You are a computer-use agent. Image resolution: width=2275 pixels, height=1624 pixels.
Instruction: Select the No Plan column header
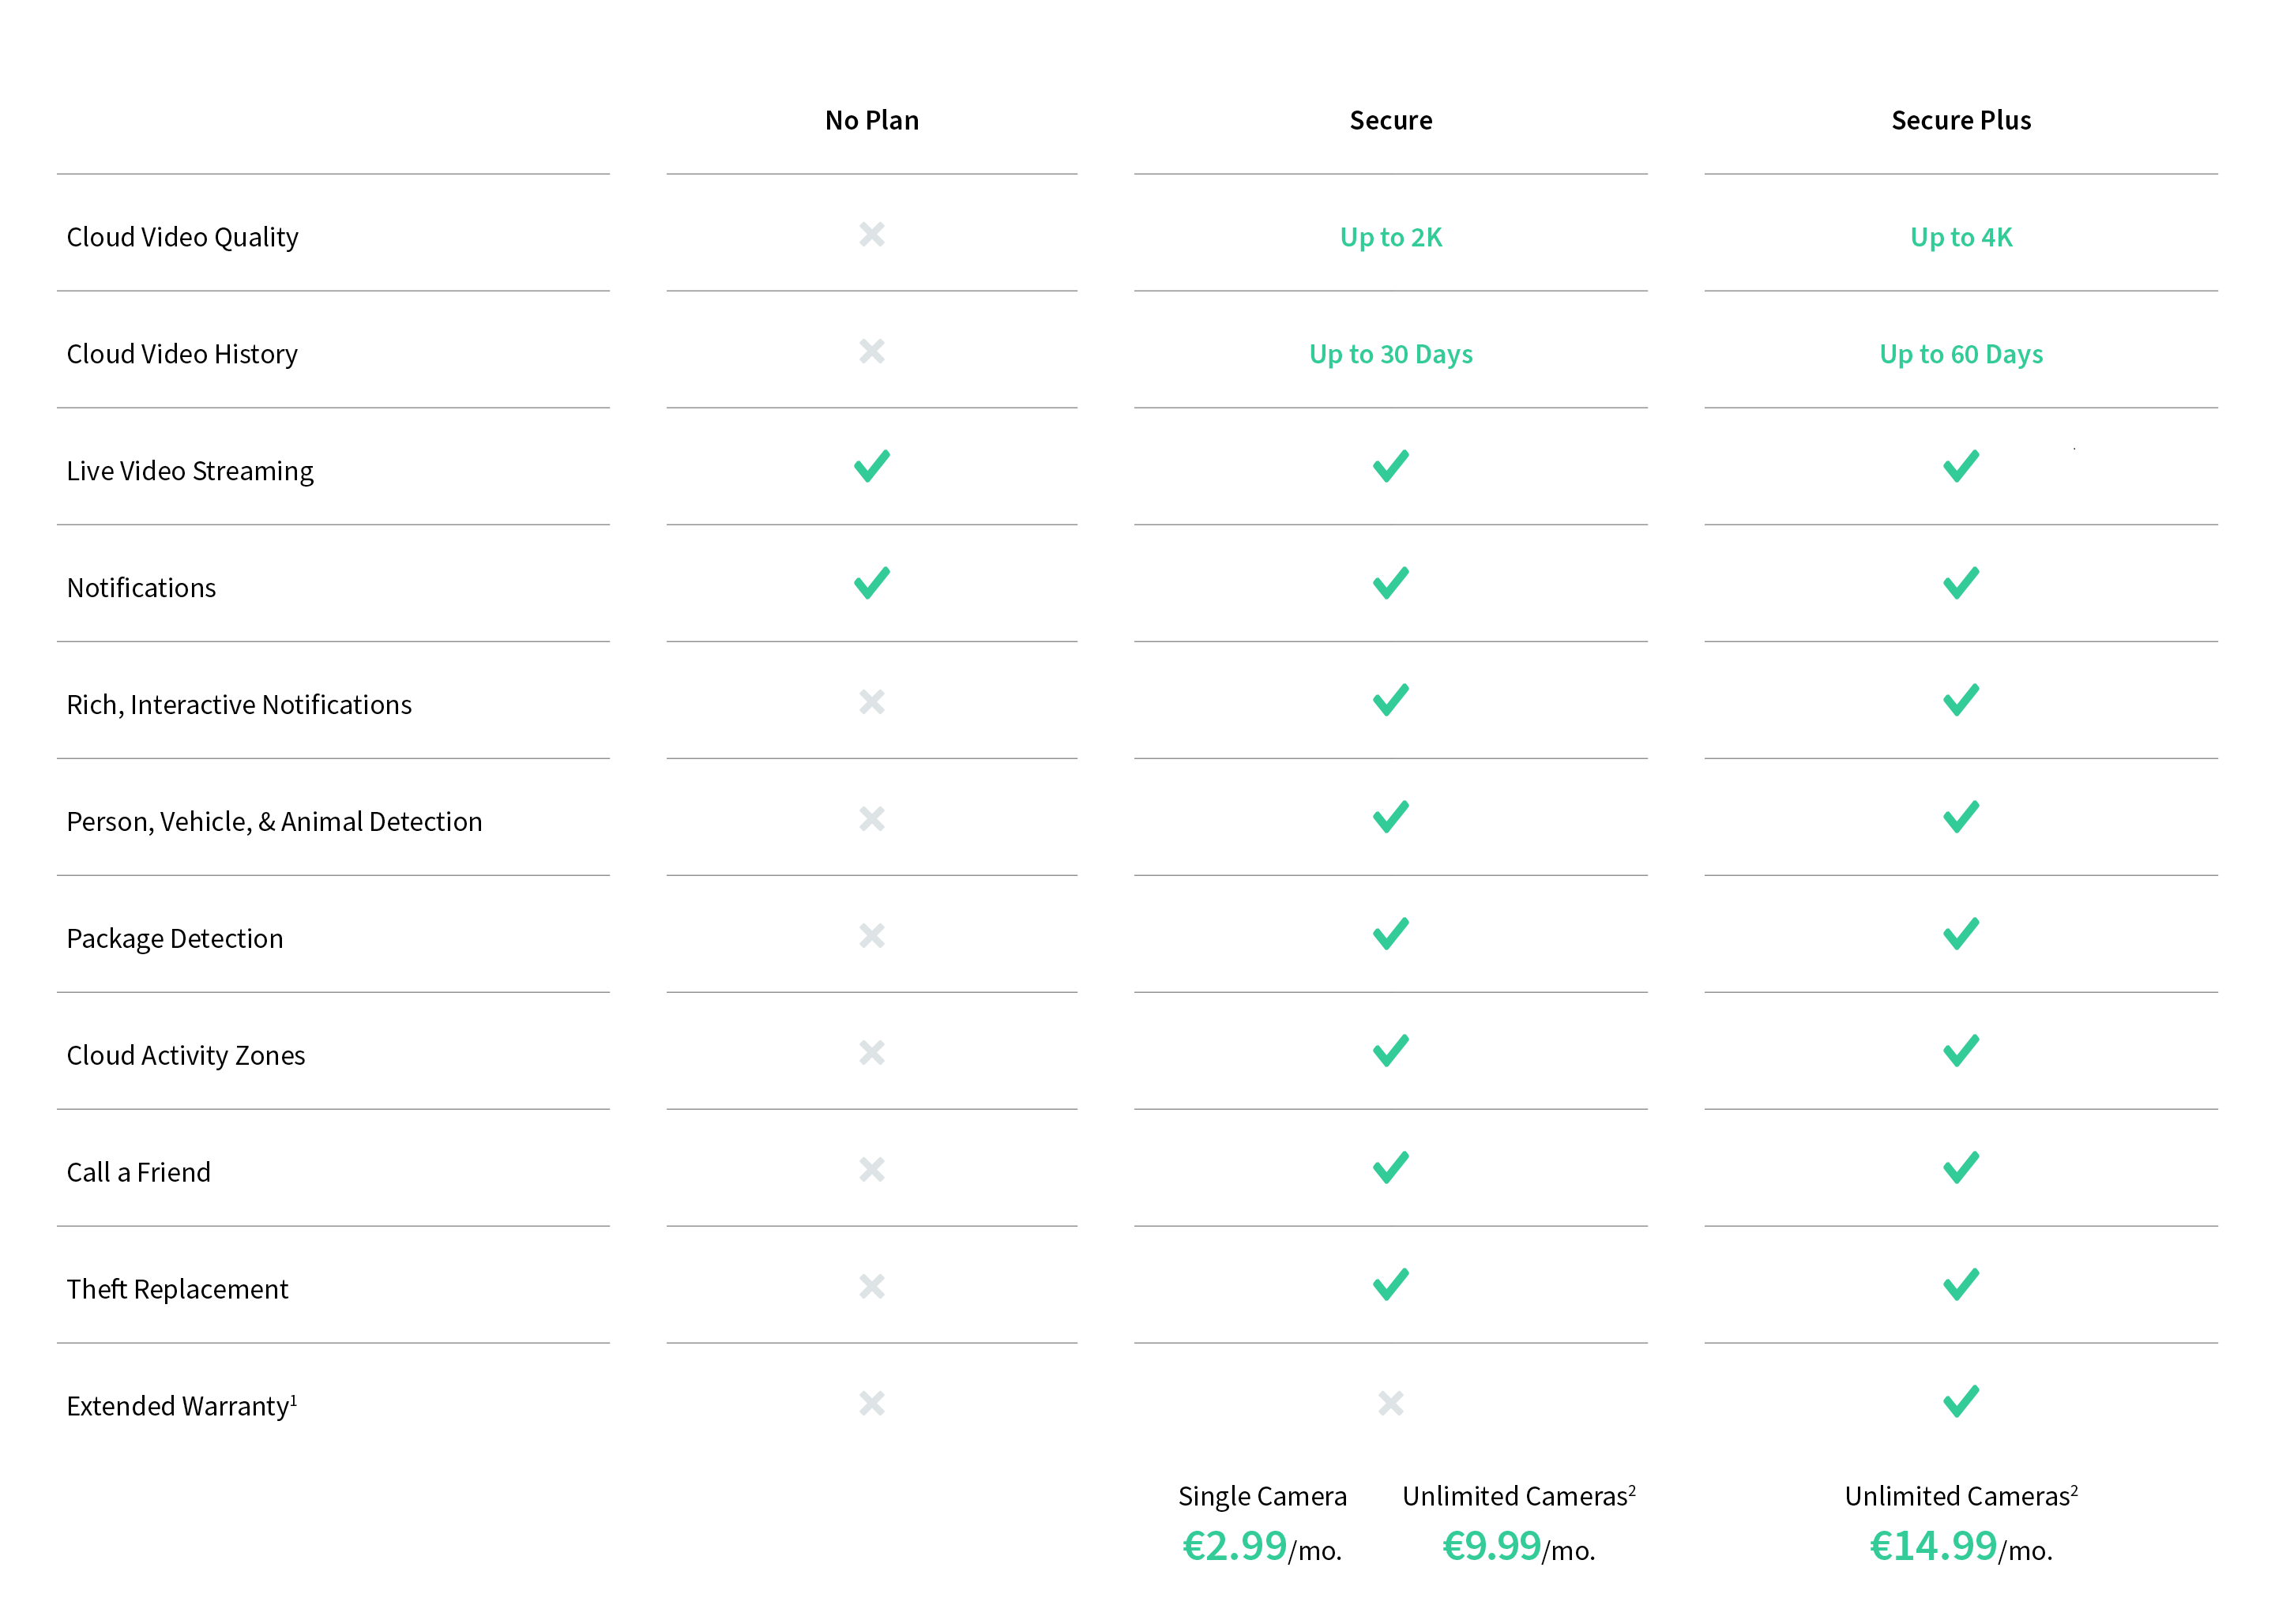point(871,120)
